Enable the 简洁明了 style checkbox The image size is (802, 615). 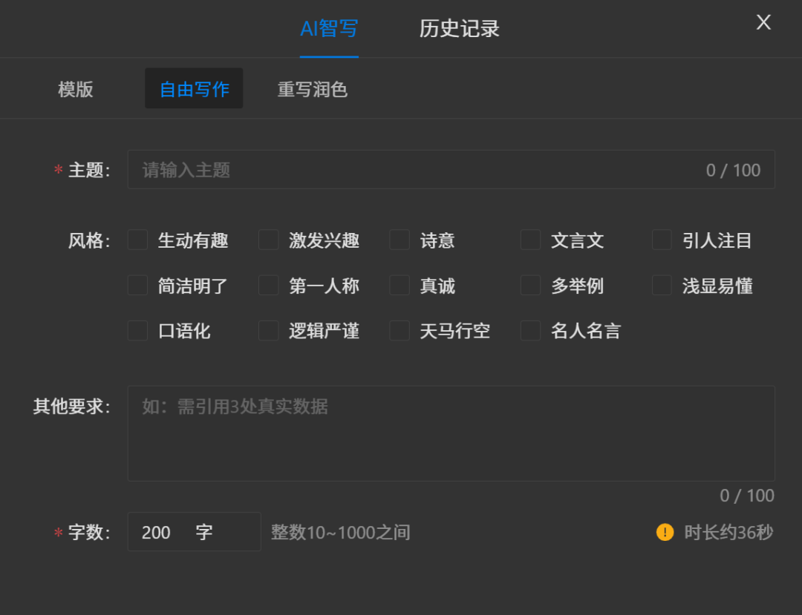point(137,285)
